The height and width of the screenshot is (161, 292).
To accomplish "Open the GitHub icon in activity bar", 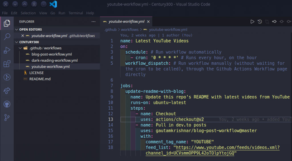I will [7, 104].
